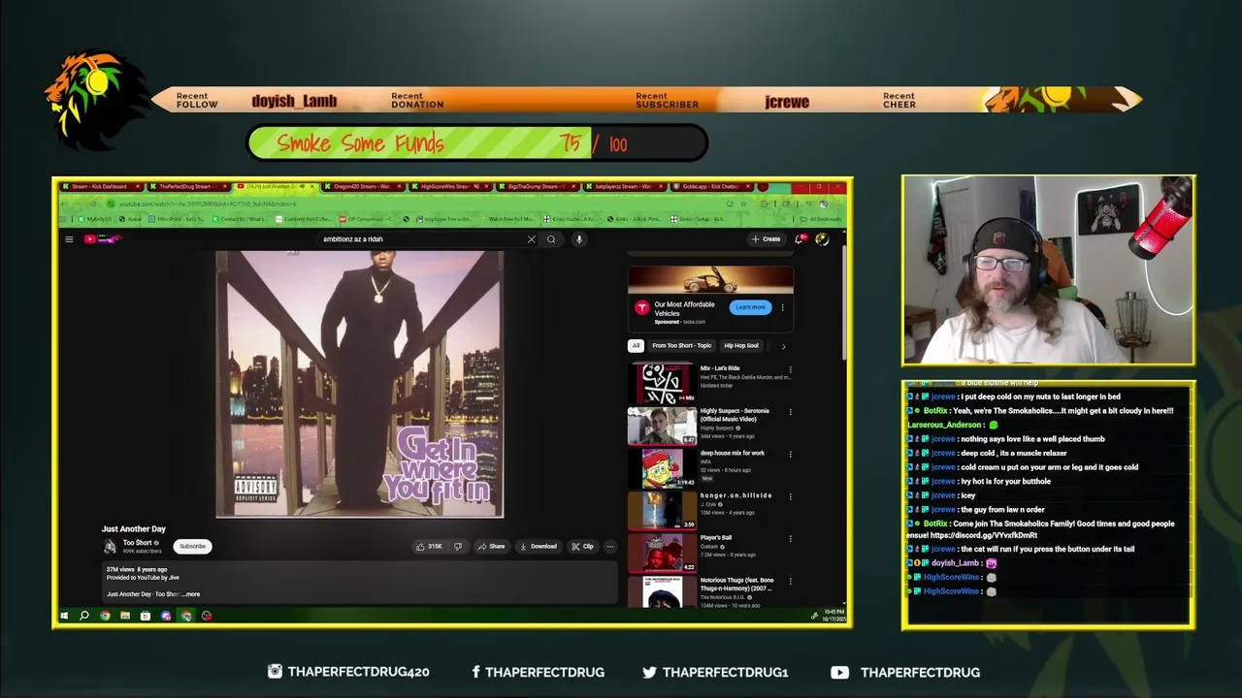Open Windows taskbar search
Screen dimensions: 1242x698
pyautogui.click(x=84, y=616)
